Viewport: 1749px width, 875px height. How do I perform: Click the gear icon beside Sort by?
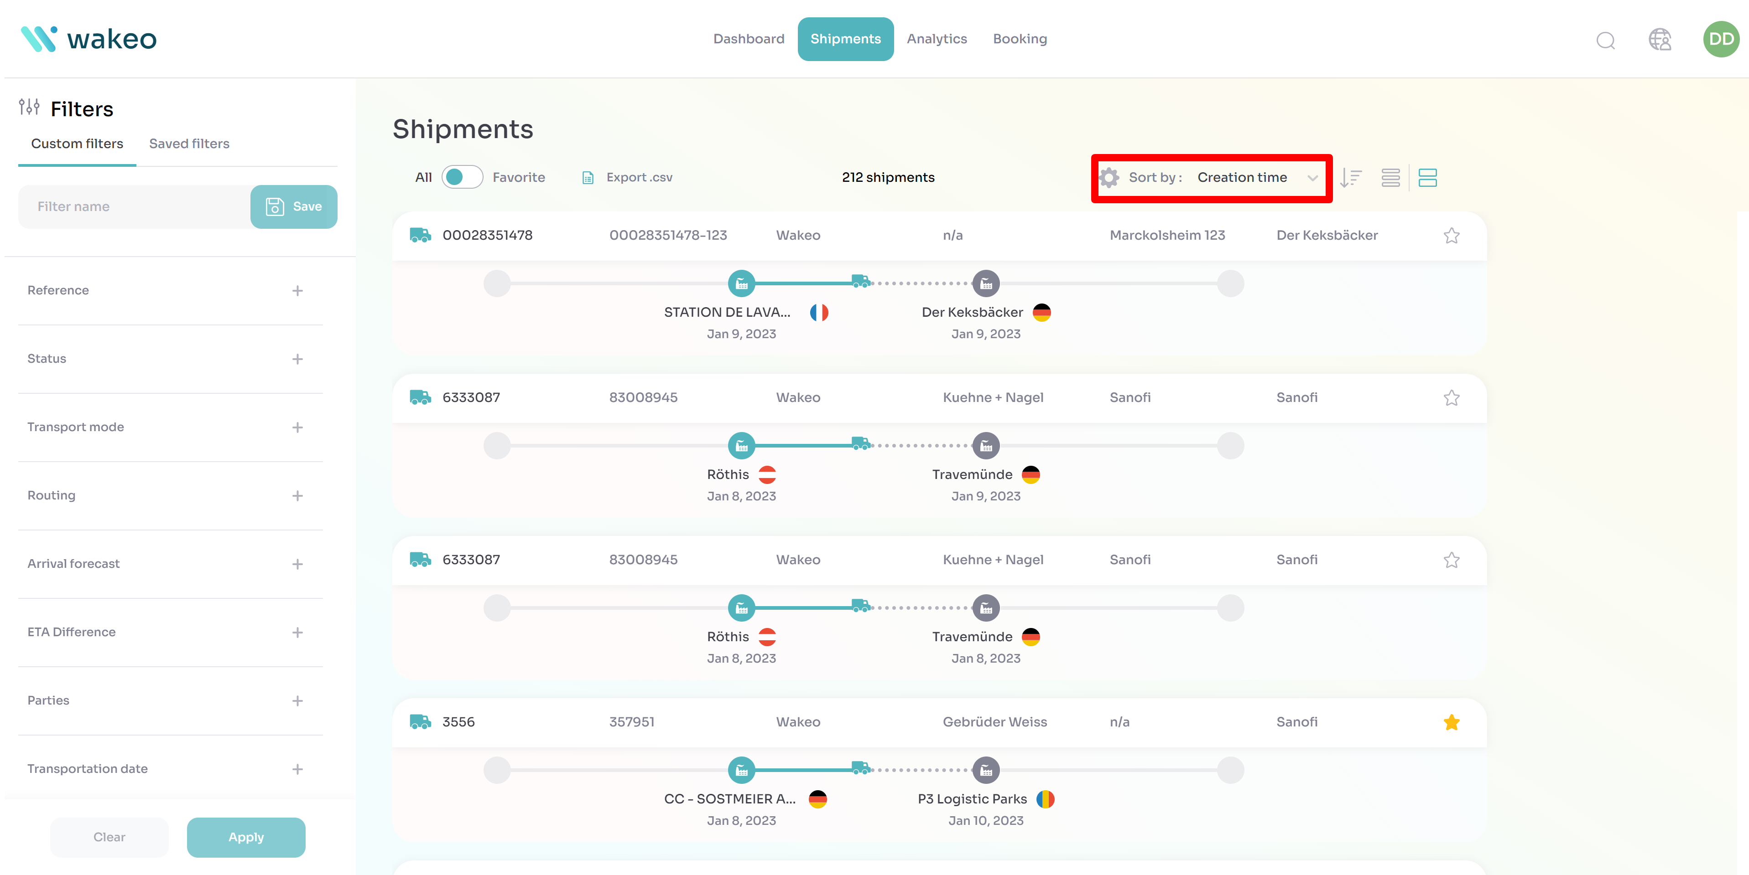pos(1109,178)
